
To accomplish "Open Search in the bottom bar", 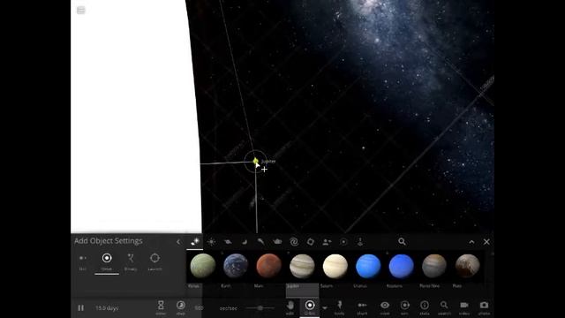I will [444, 307].
